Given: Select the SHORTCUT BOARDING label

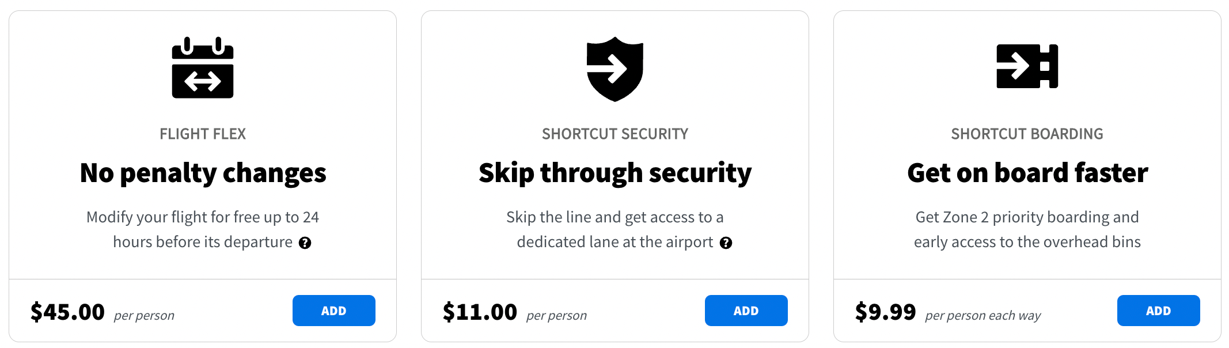Looking at the screenshot, I should [1027, 134].
